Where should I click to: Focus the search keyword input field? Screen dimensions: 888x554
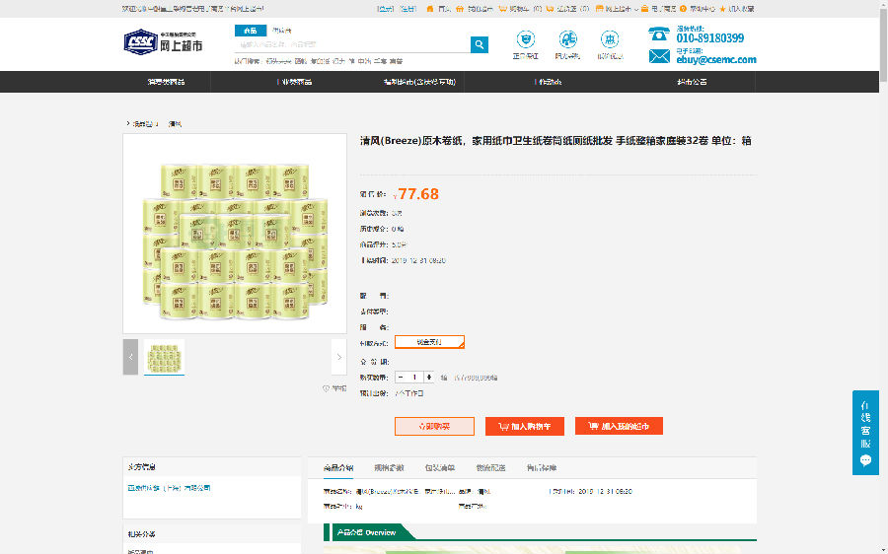(x=352, y=44)
